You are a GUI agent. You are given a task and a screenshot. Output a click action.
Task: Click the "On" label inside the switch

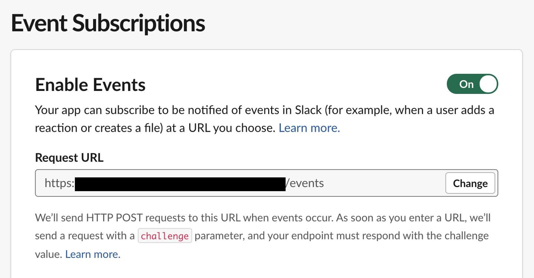466,85
